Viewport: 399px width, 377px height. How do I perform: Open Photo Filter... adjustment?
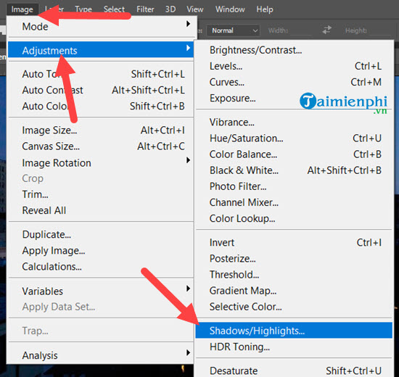[294, 186]
